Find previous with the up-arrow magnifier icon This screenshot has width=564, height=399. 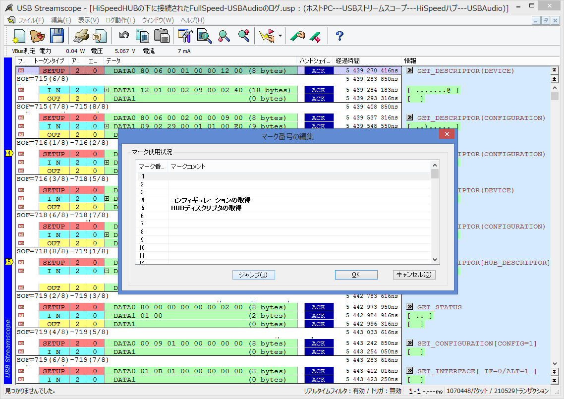244,36
